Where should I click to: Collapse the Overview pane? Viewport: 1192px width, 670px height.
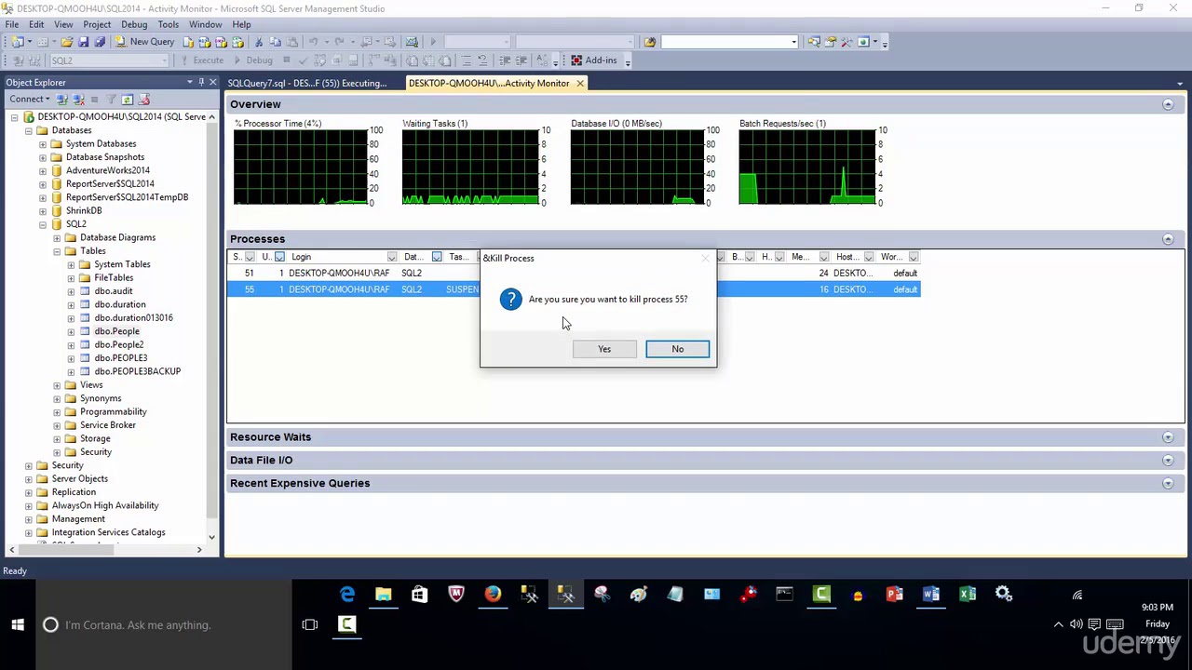[x=1168, y=104]
